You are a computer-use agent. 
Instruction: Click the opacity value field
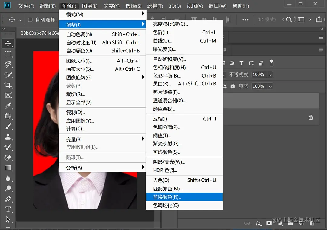click(x=259, y=75)
